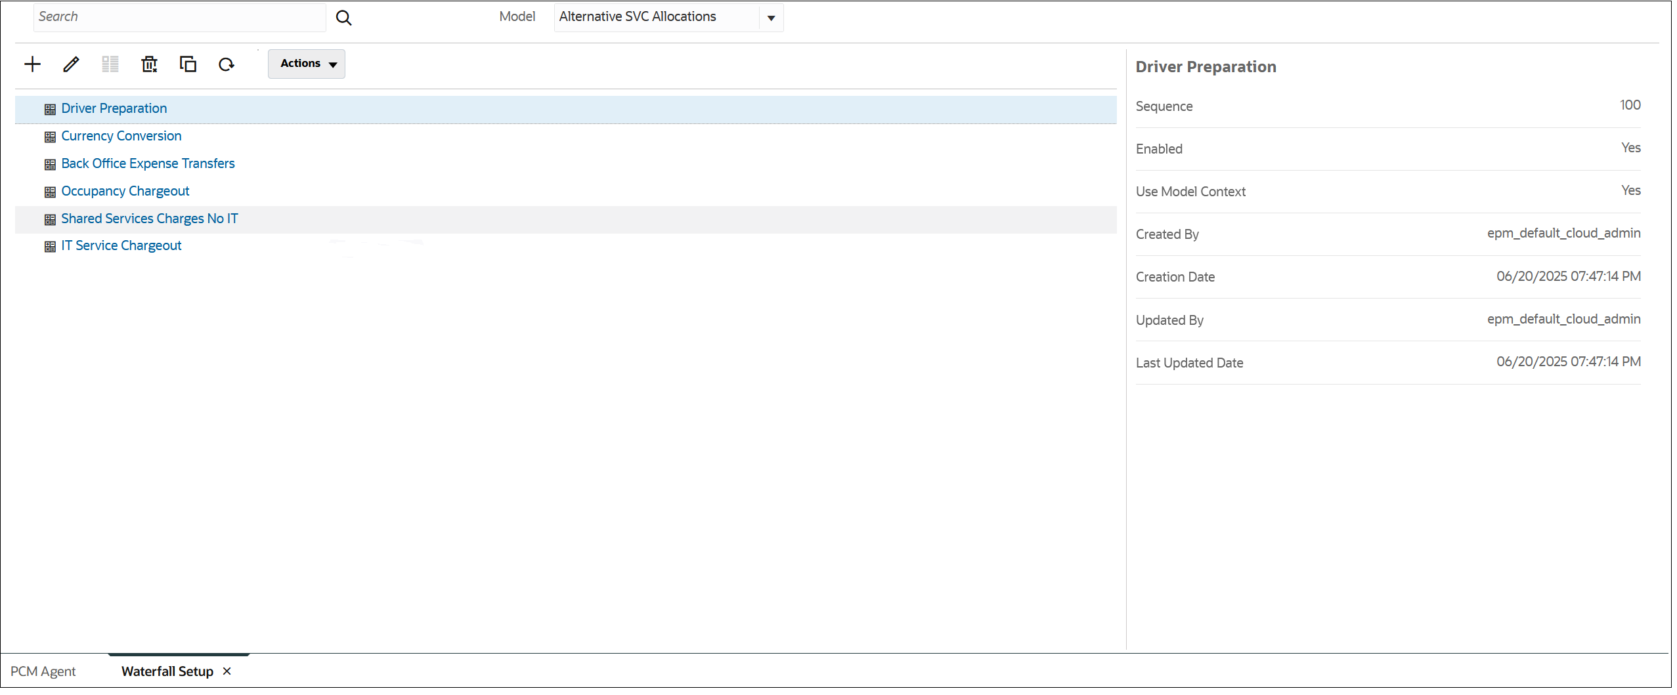The width and height of the screenshot is (1677, 695).
Task: Open the Occupancy Chargeout link
Action: click(x=125, y=191)
